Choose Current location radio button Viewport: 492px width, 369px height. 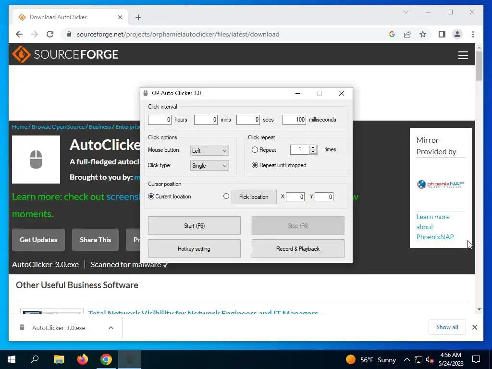pyautogui.click(x=151, y=197)
